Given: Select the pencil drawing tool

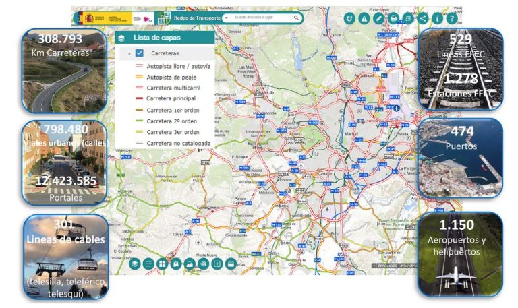Looking at the screenshot, I should click(378, 18).
